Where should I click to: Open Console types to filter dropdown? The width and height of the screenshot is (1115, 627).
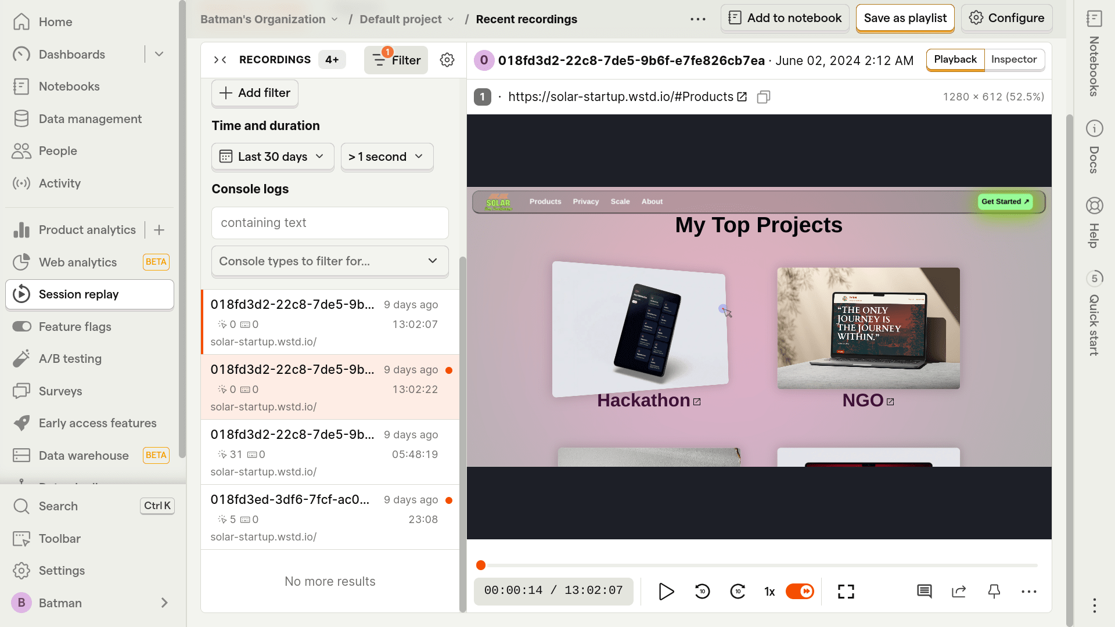coord(330,261)
